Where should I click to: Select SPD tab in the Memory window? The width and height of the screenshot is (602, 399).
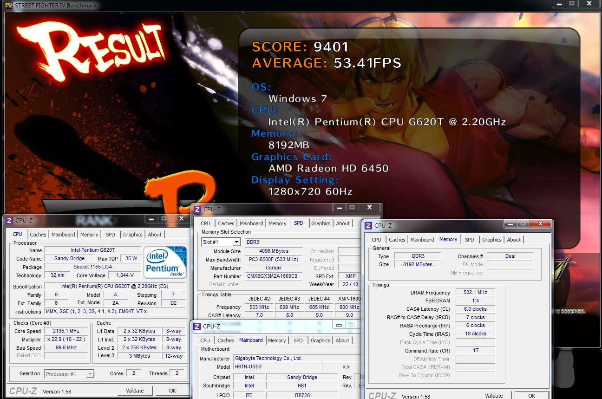(470, 240)
